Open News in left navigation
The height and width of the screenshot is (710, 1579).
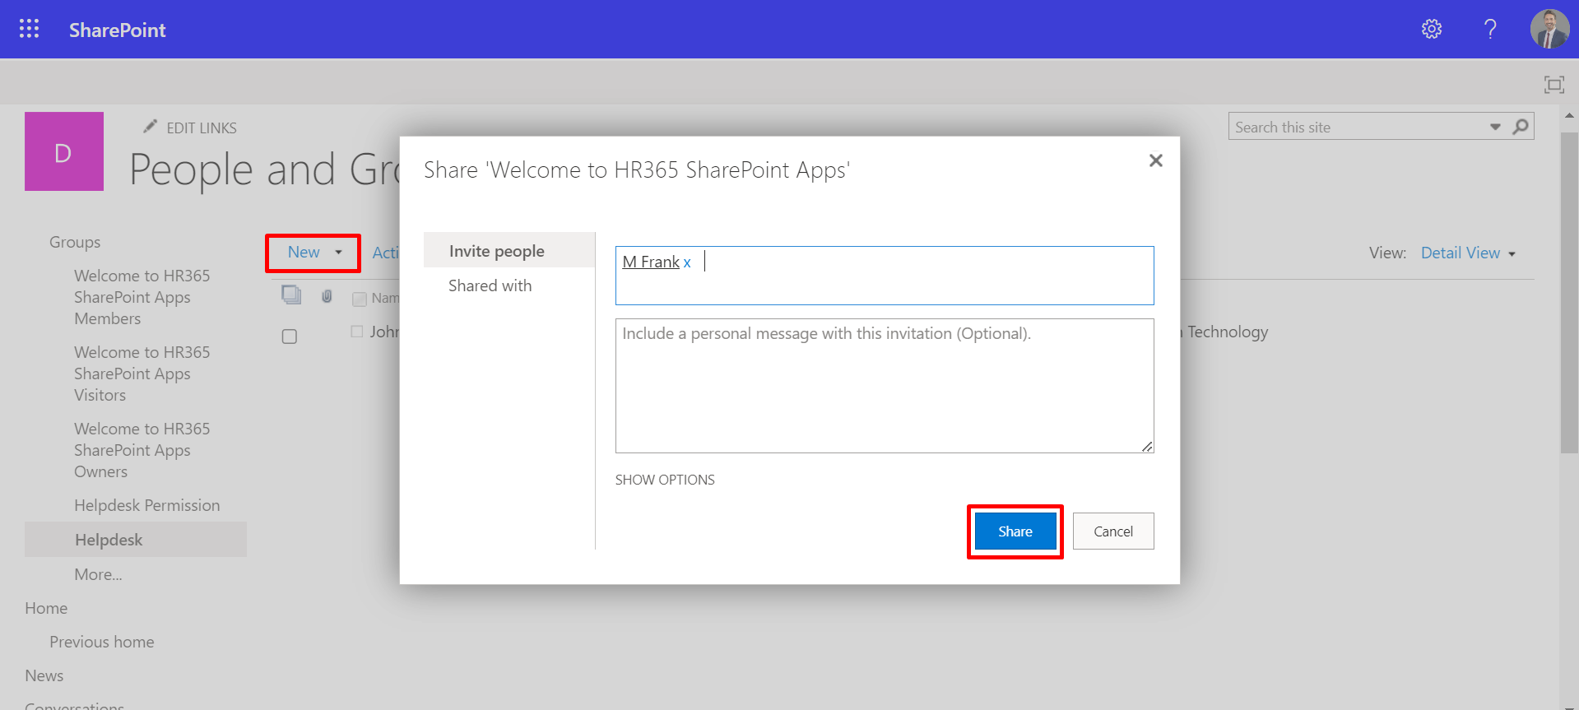pos(44,675)
